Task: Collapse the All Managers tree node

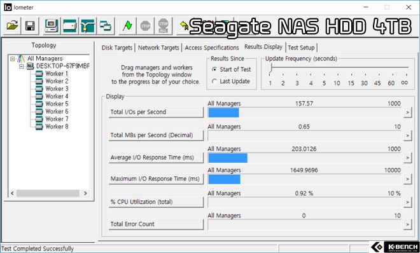Action: (12, 58)
